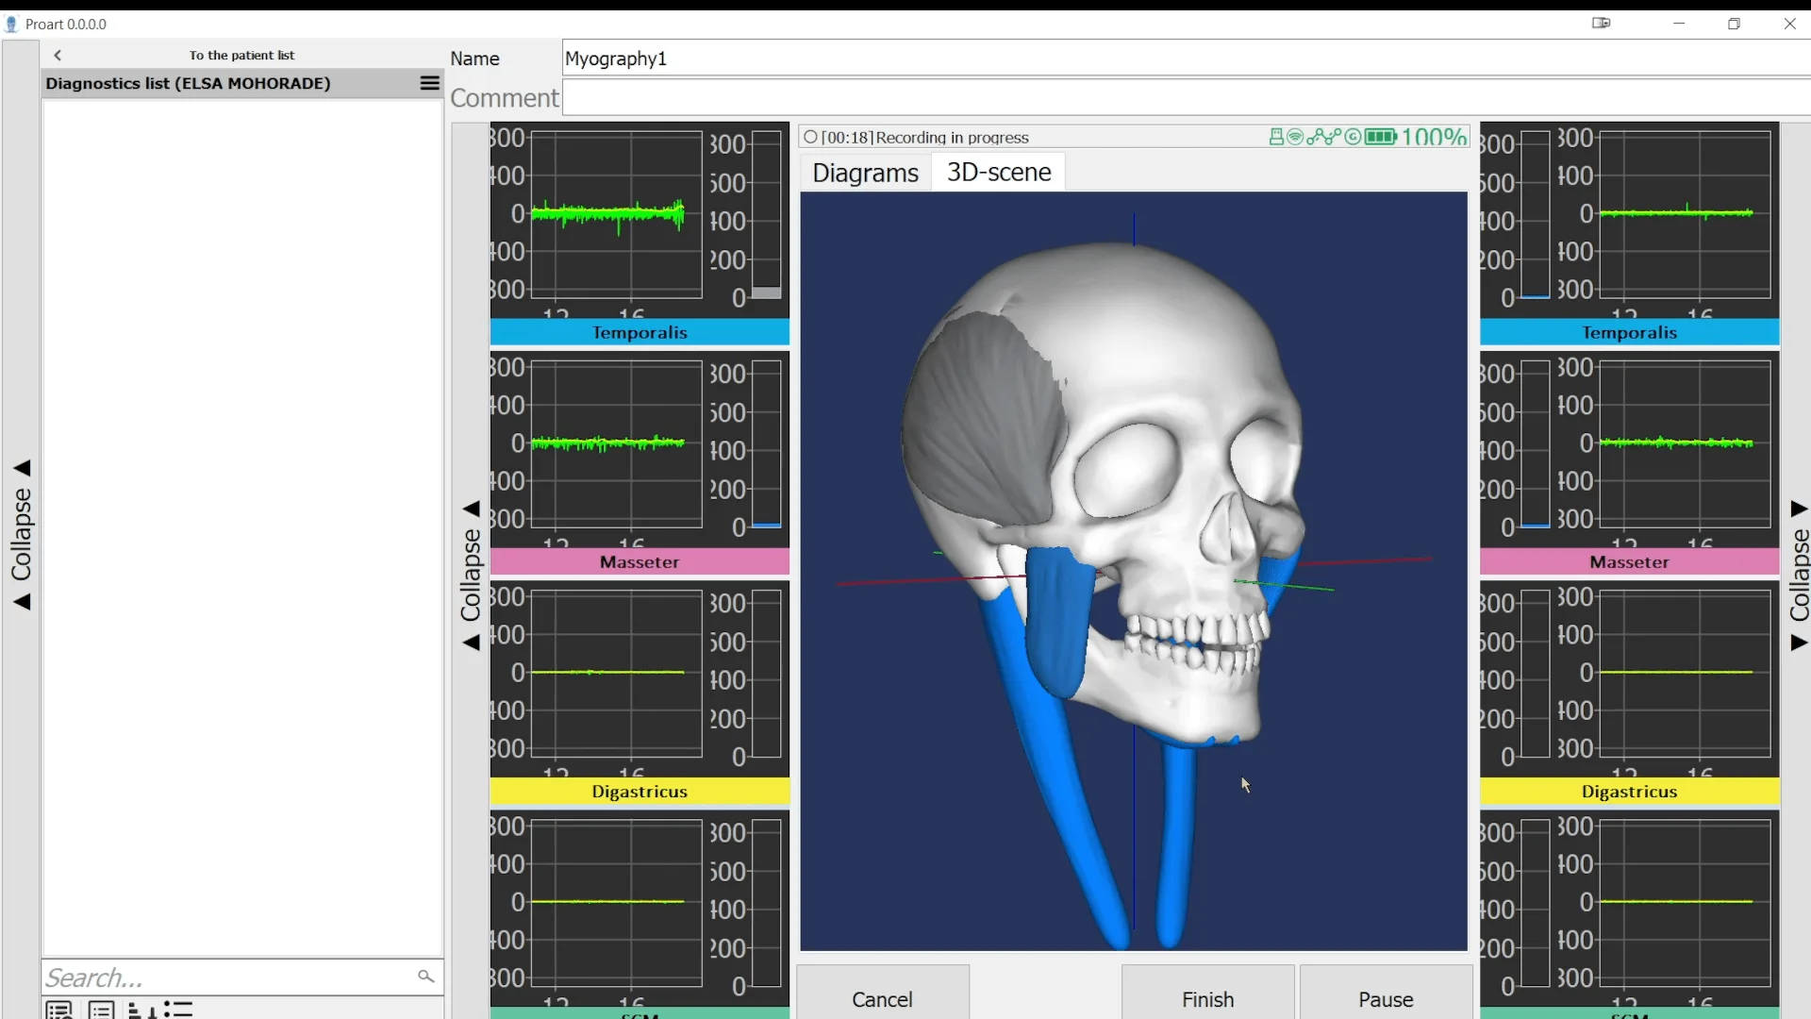Click the USB dongle status icon

pos(1276,137)
